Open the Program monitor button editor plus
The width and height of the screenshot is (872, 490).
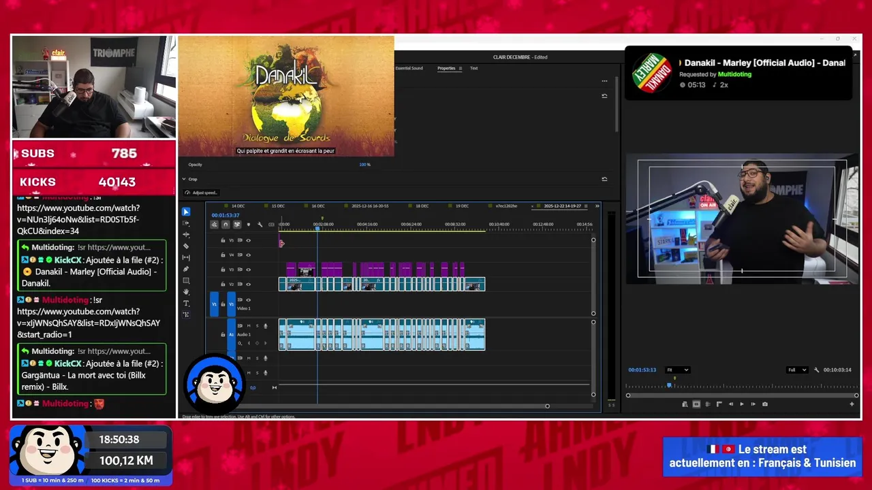tap(852, 404)
